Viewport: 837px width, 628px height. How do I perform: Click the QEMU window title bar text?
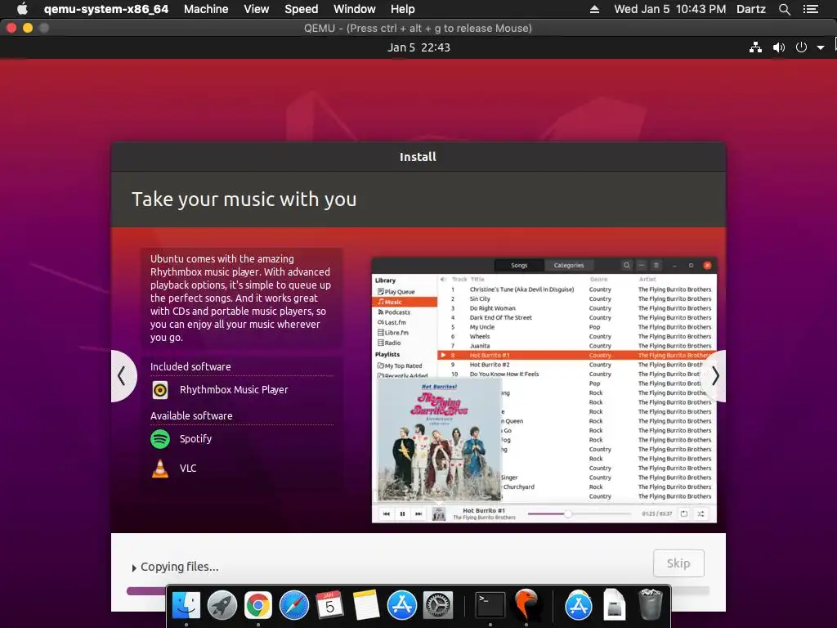pyautogui.click(x=418, y=29)
